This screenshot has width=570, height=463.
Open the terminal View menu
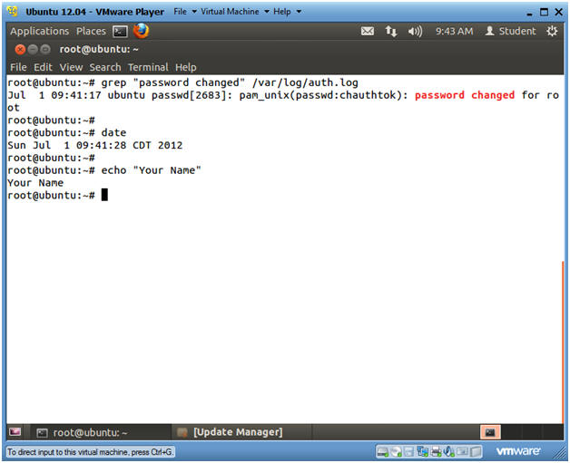71,67
